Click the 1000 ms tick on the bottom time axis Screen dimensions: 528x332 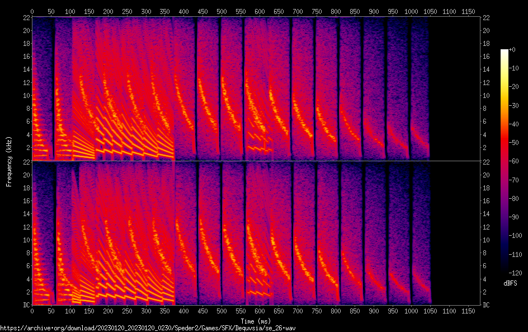point(411,311)
